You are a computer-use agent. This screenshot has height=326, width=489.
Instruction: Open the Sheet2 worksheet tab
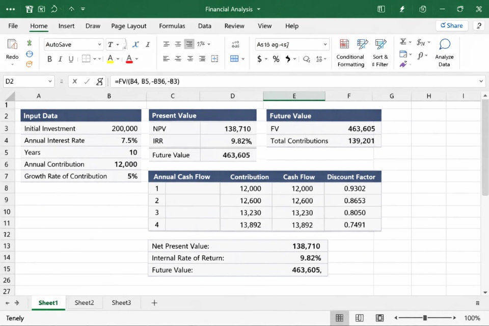click(x=85, y=303)
